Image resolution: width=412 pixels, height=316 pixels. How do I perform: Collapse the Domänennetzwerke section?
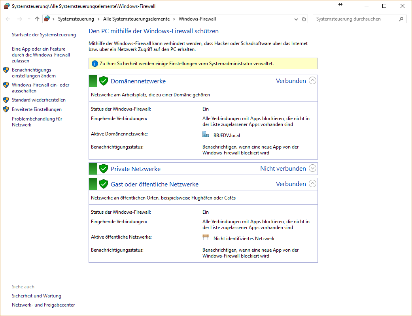(312, 81)
